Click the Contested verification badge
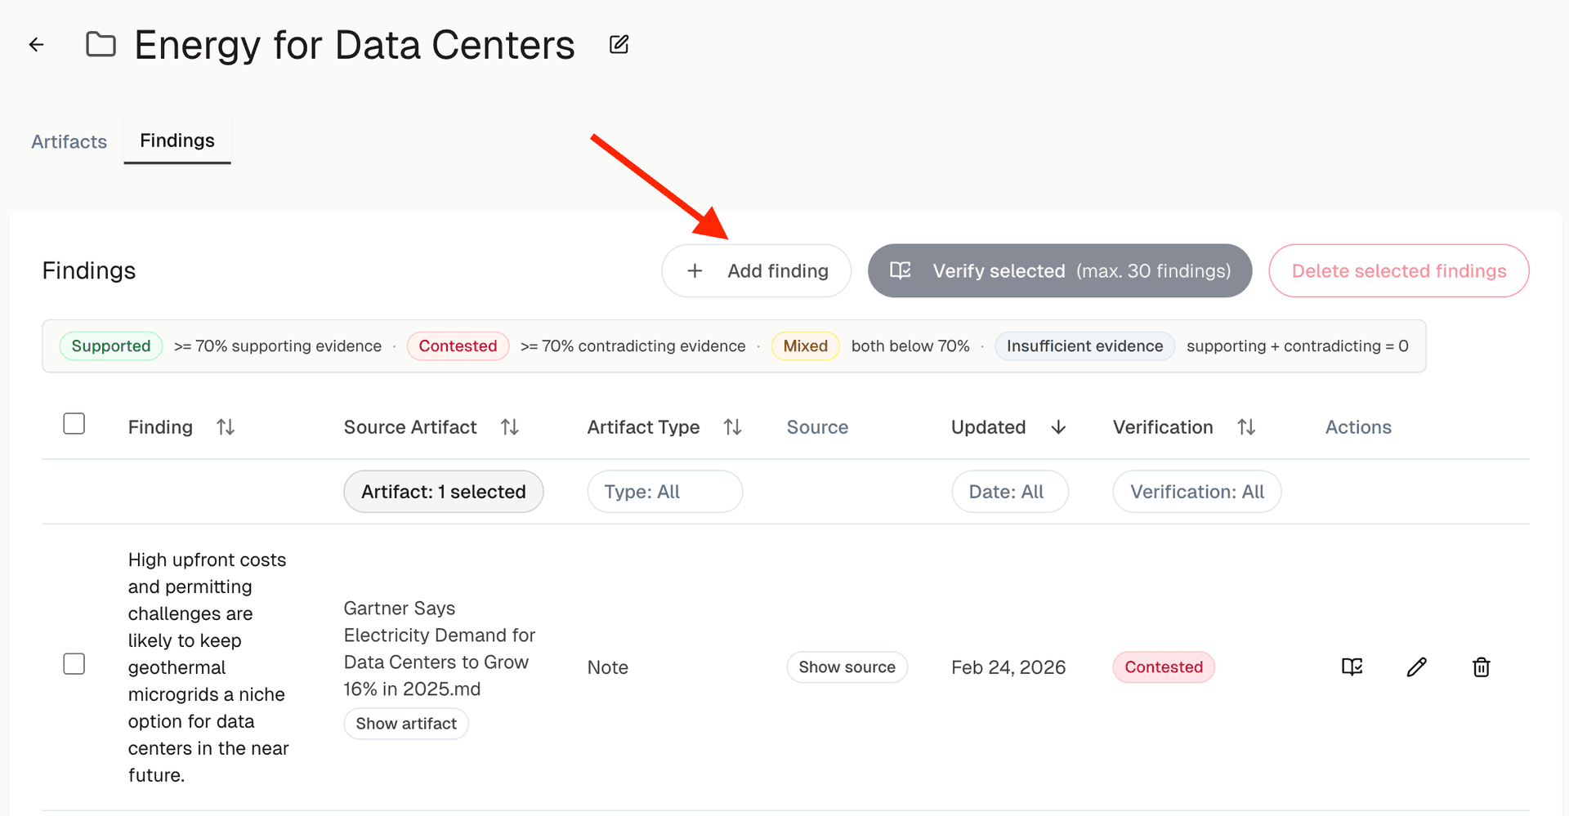Image resolution: width=1569 pixels, height=816 pixels. (x=1163, y=667)
